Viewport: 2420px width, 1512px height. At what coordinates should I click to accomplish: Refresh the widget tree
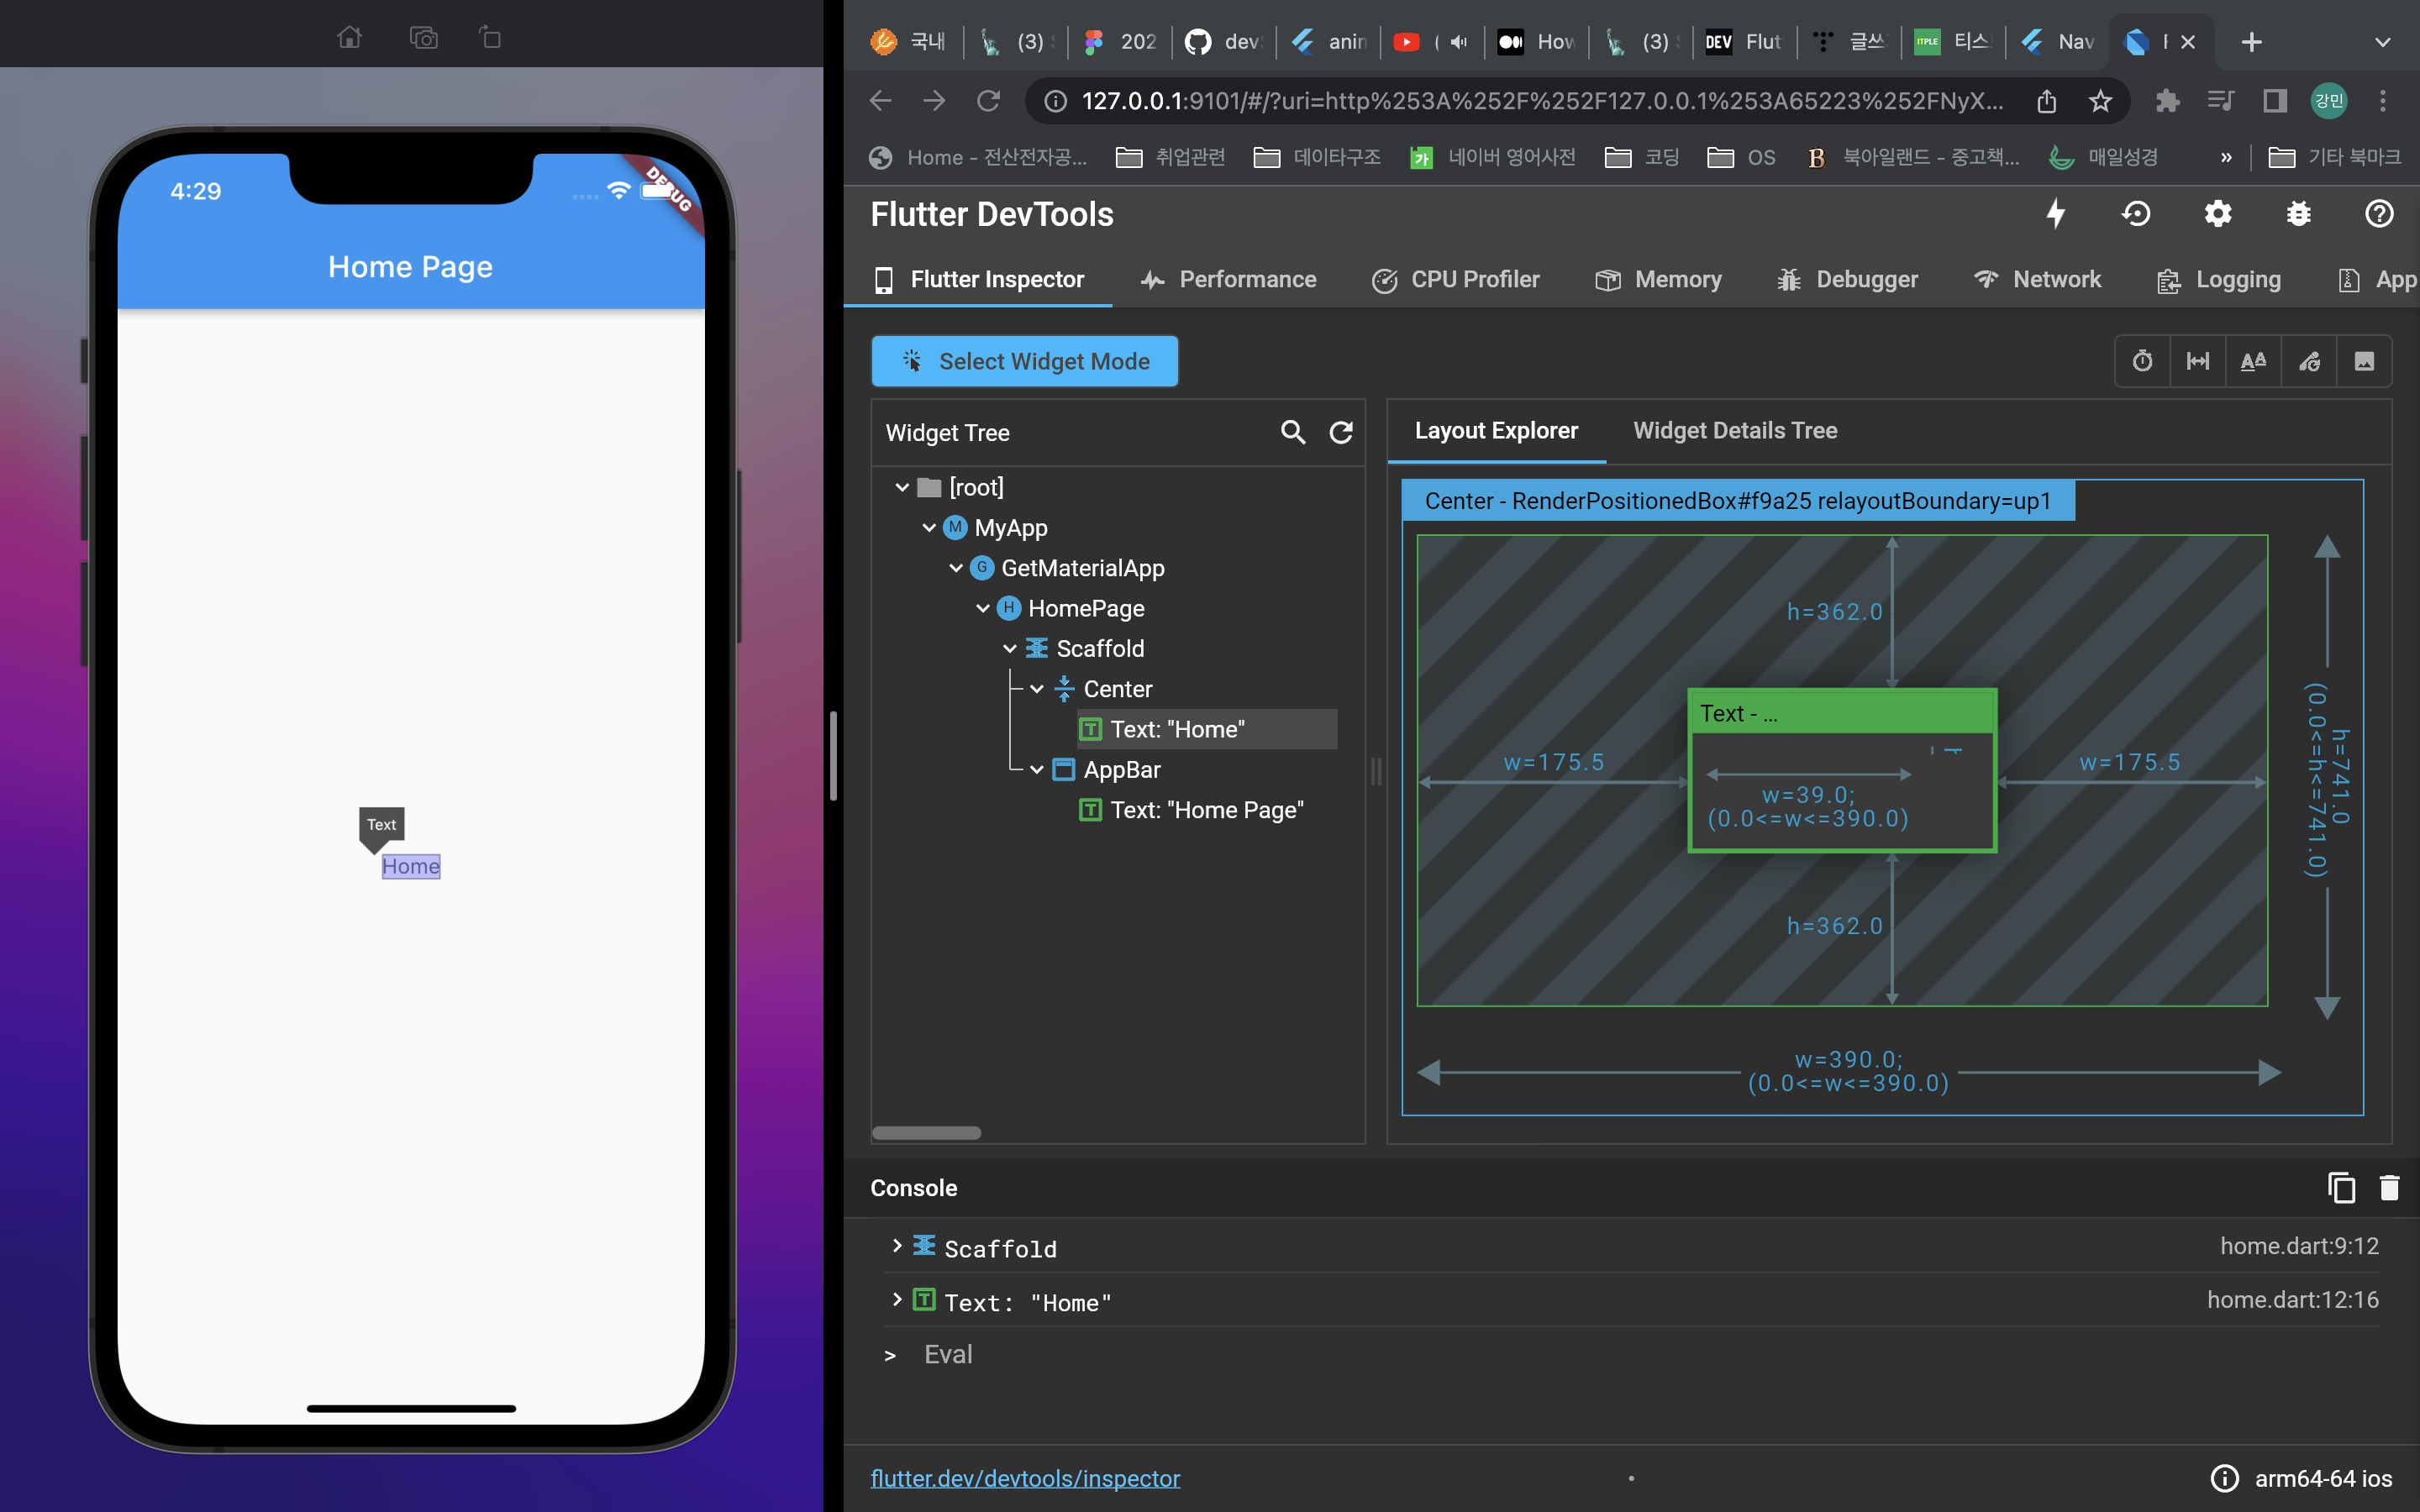pyautogui.click(x=1341, y=432)
